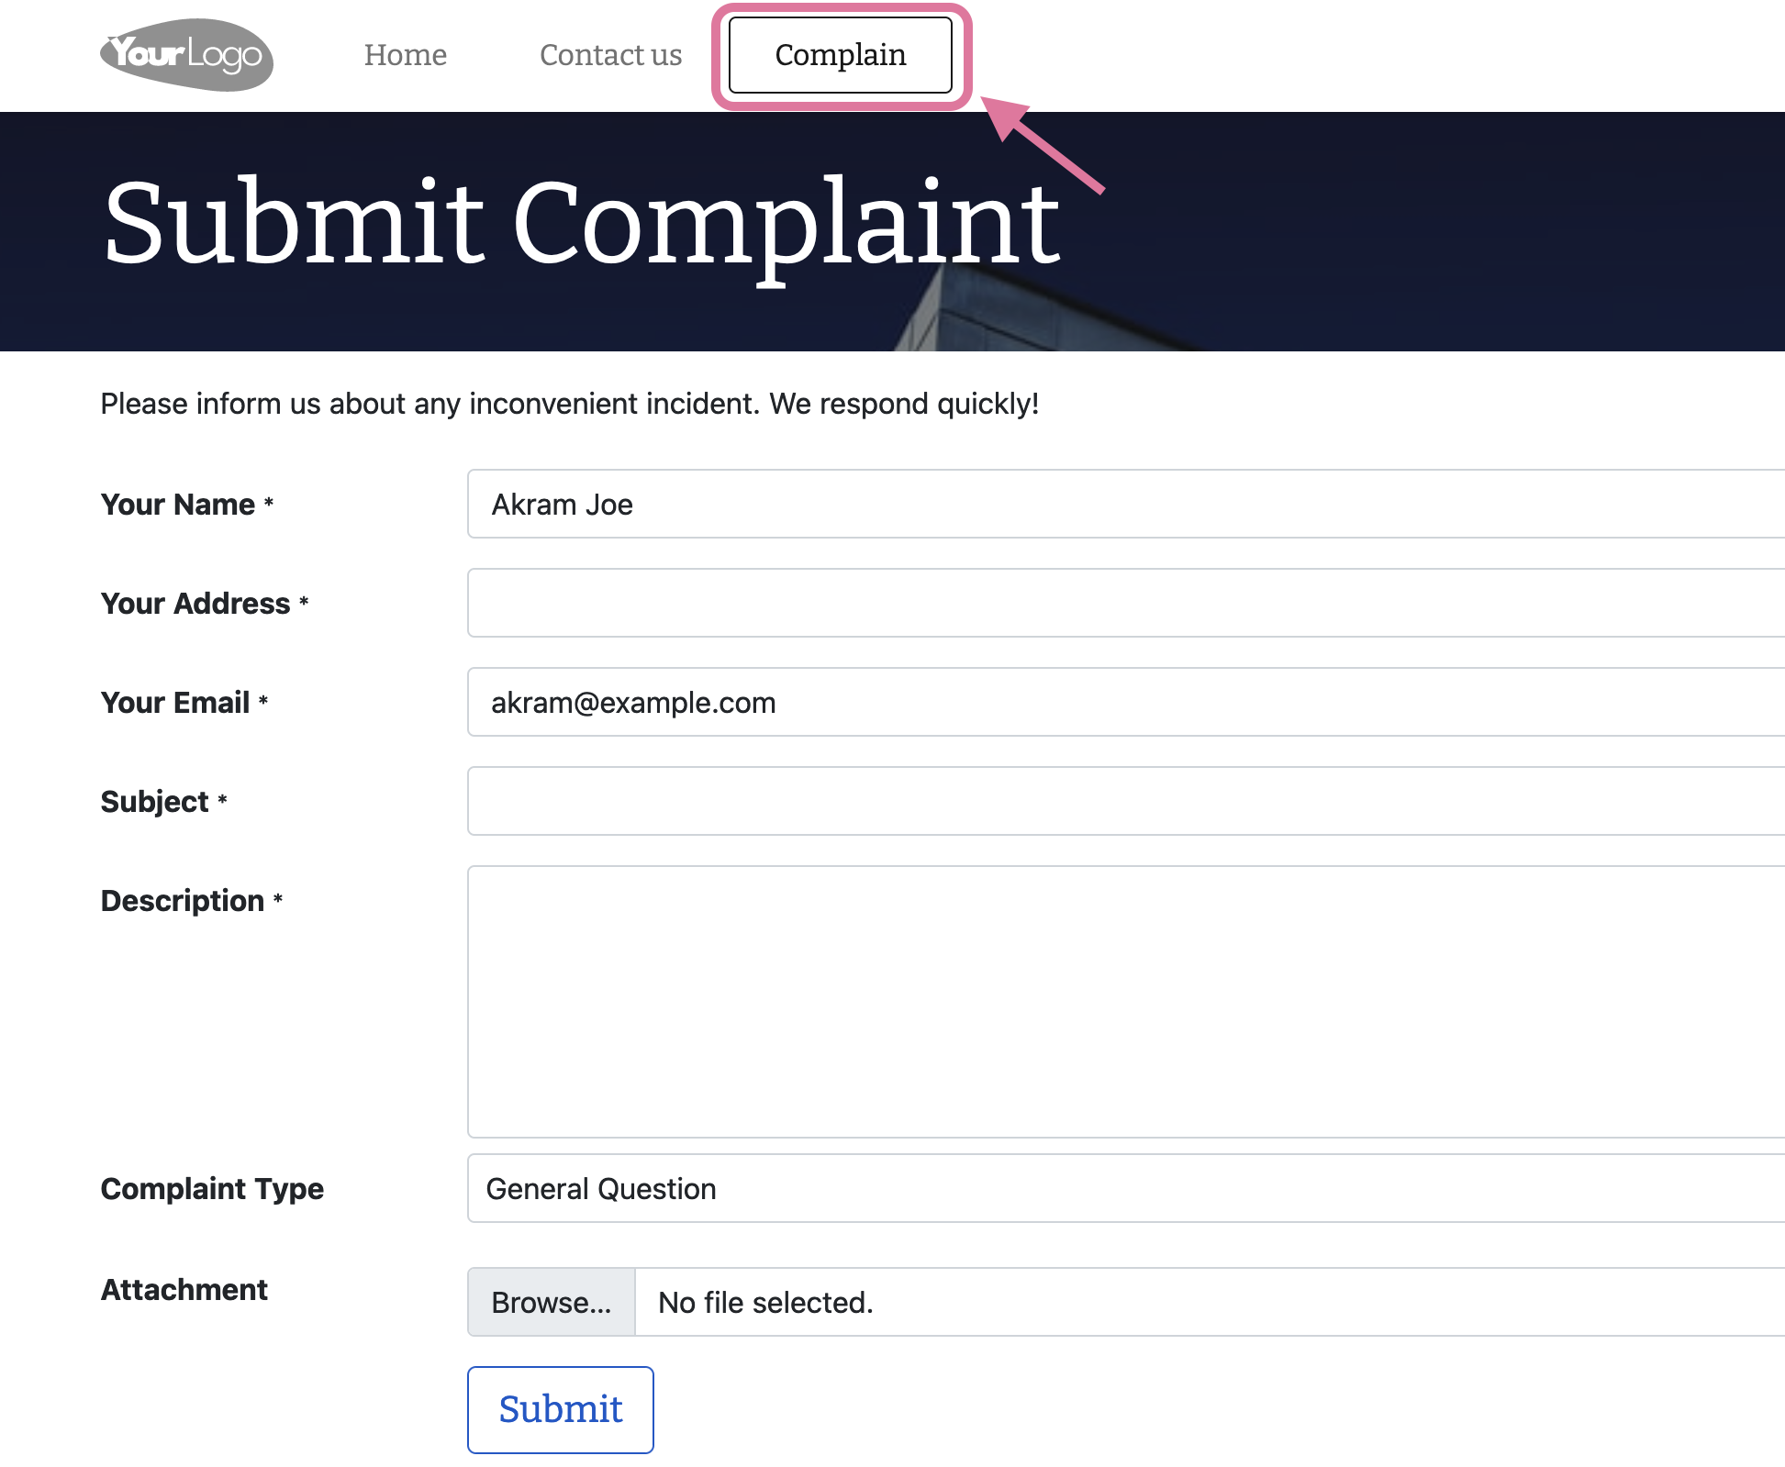Select the Complain menu item
The width and height of the screenshot is (1785, 1467).
click(841, 55)
